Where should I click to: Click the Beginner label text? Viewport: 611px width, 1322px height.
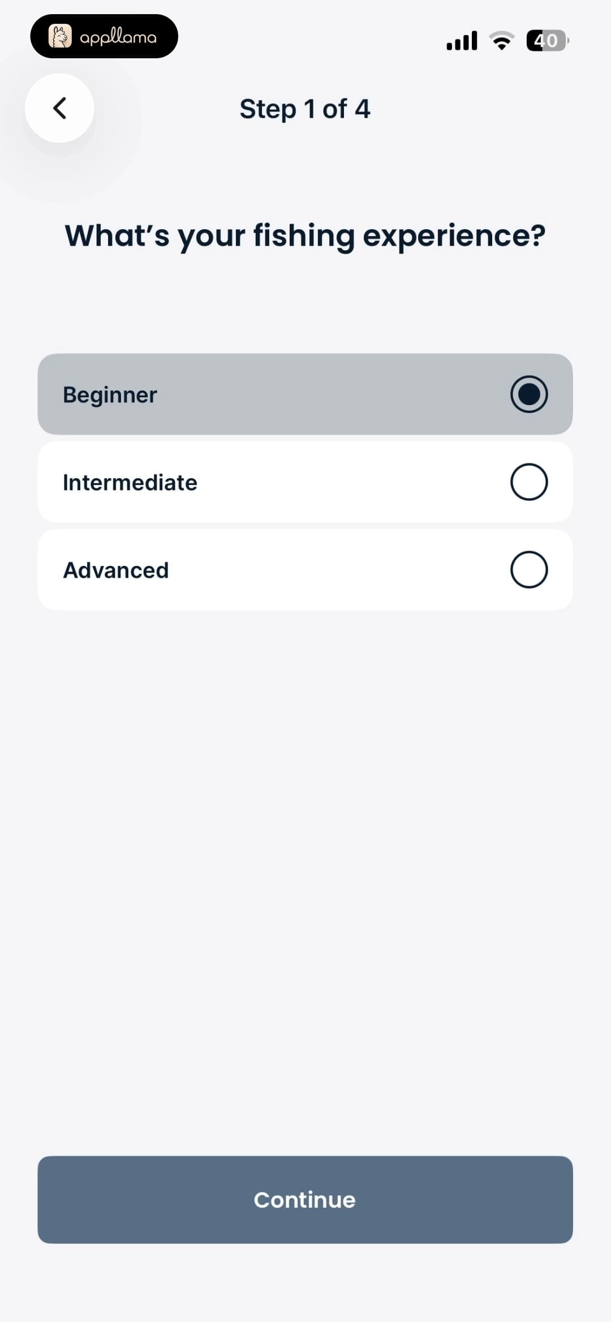110,395
